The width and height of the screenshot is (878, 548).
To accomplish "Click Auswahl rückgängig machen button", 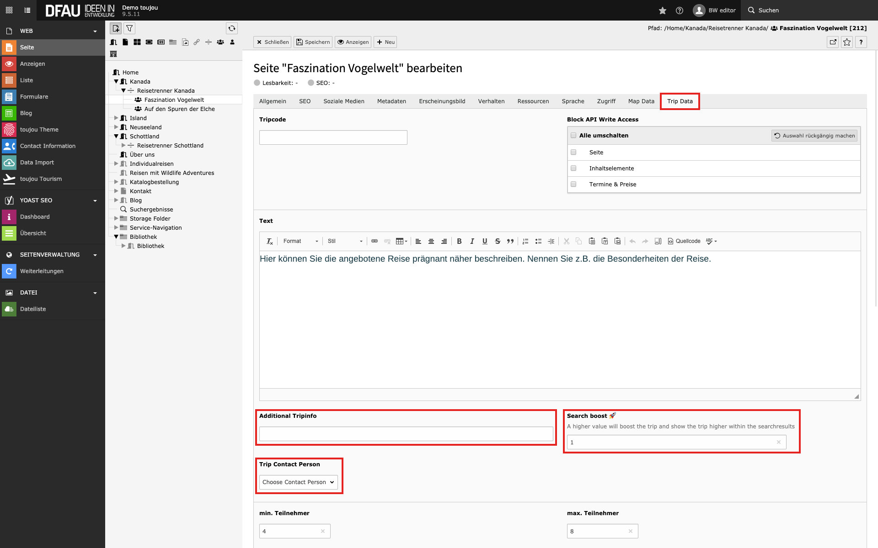I will (x=814, y=136).
